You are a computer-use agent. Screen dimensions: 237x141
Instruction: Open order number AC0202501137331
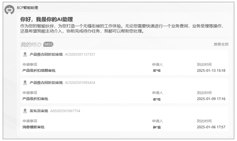[80, 54]
